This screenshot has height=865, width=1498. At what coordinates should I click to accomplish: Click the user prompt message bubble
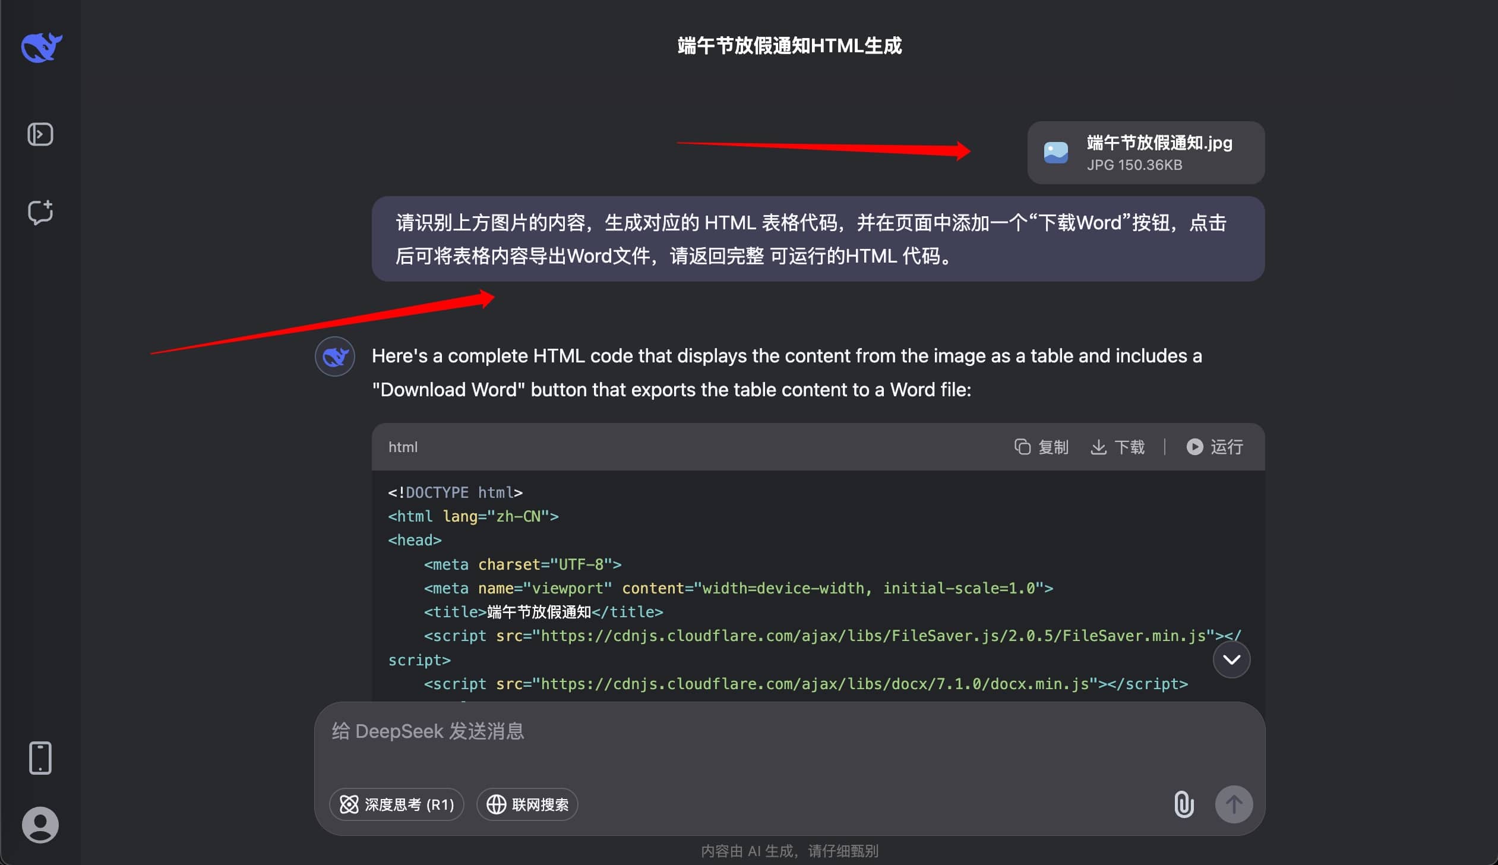818,239
